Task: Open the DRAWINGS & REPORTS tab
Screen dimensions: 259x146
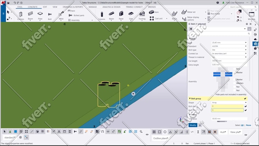Action: click(73, 7)
